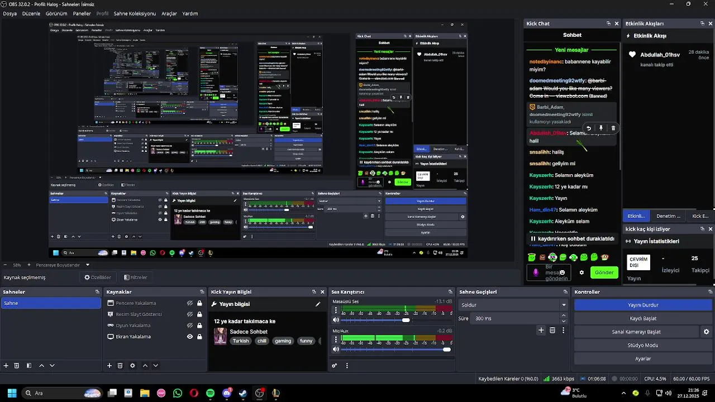Unlock the Ekran Yakalama source
The image size is (715, 402).
click(x=199, y=337)
